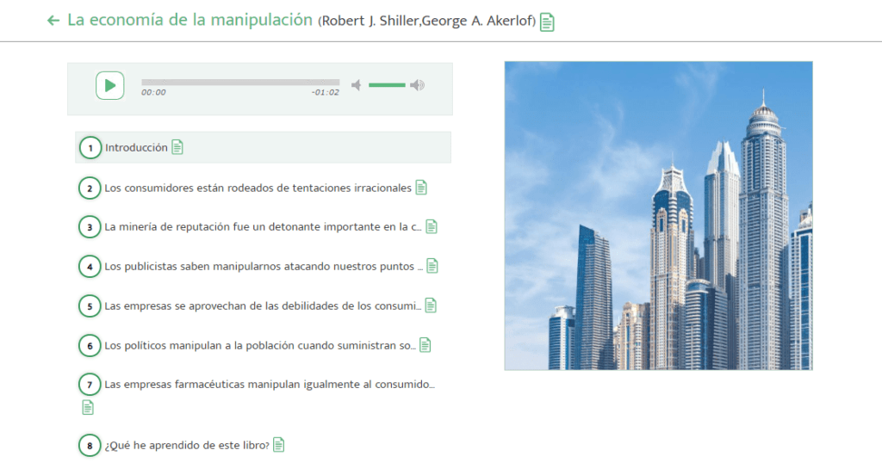882x475 pixels.
Task: Select chapter 2 Los consumidores están rodeados
Action: click(x=258, y=188)
